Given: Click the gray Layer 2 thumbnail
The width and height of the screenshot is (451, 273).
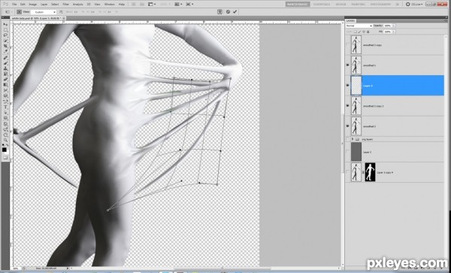Looking at the screenshot, I should tap(356, 152).
